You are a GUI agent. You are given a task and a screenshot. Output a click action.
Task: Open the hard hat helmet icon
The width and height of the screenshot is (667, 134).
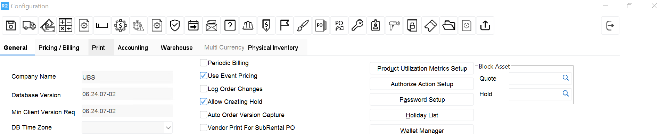point(248,26)
